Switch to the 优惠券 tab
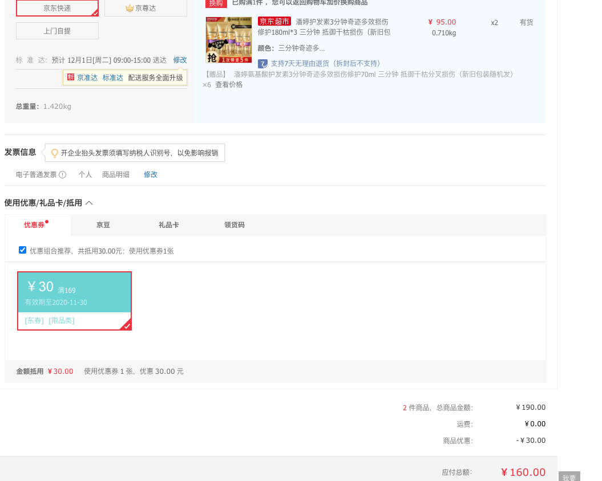The image size is (602, 481). coord(38,225)
